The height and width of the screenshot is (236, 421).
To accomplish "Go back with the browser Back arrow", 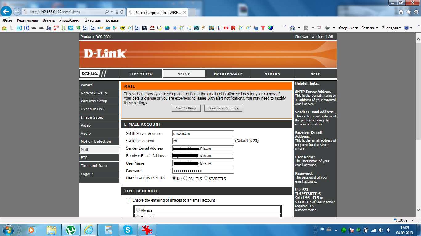I will [6, 12].
